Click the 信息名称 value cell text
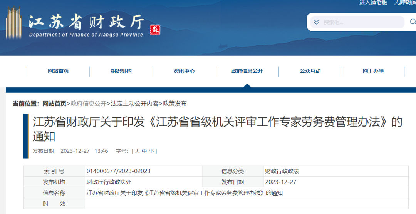This screenshot has width=416, height=214. [185, 193]
